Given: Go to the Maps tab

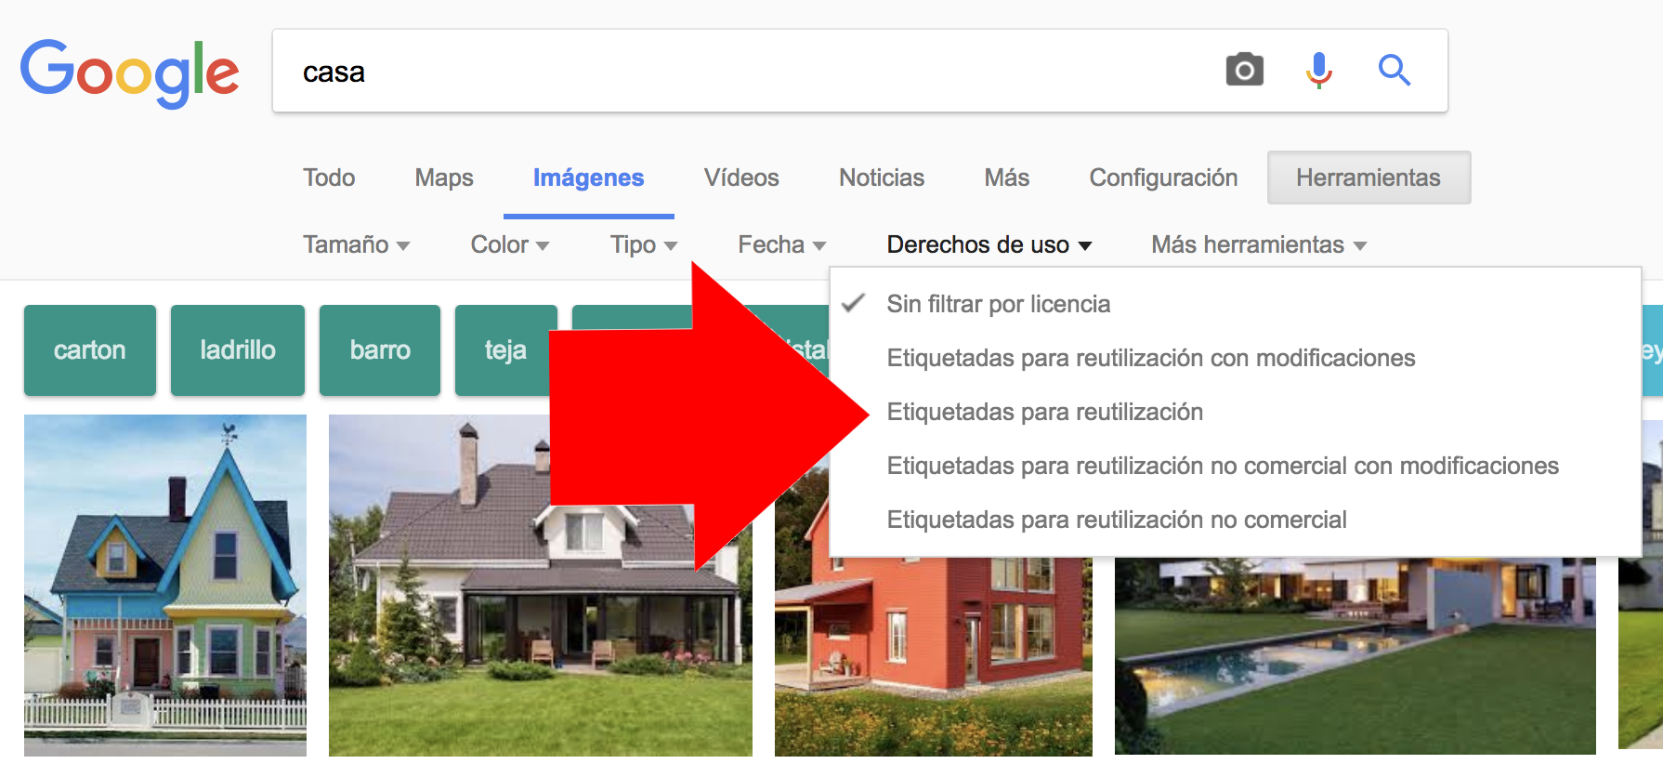Looking at the screenshot, I should [x=443, y=178].
